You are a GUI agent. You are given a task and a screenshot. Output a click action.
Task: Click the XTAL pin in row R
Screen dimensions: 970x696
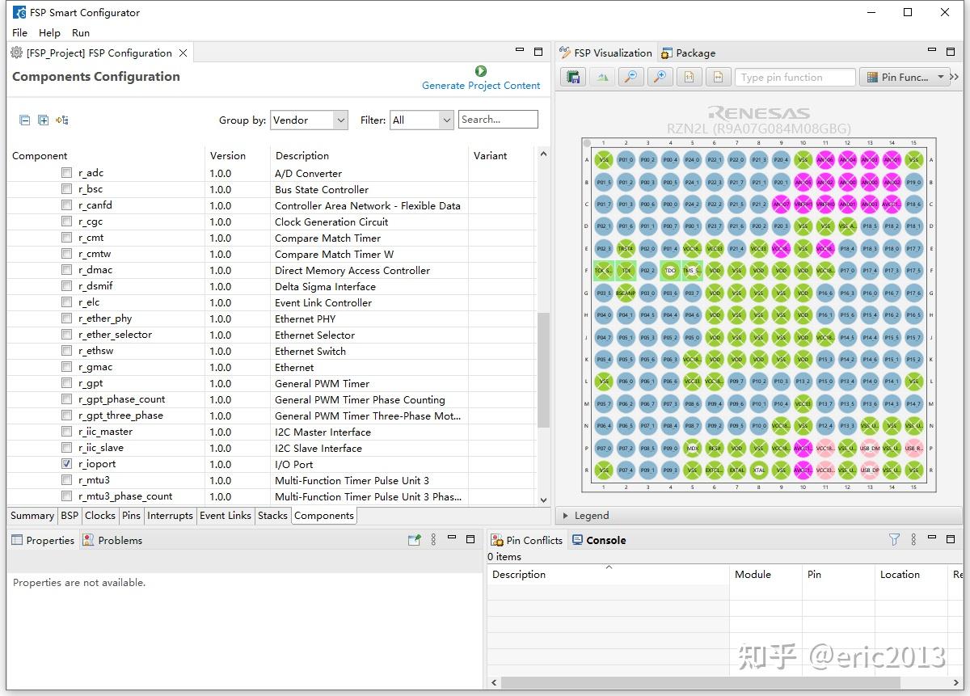[758, 469]
